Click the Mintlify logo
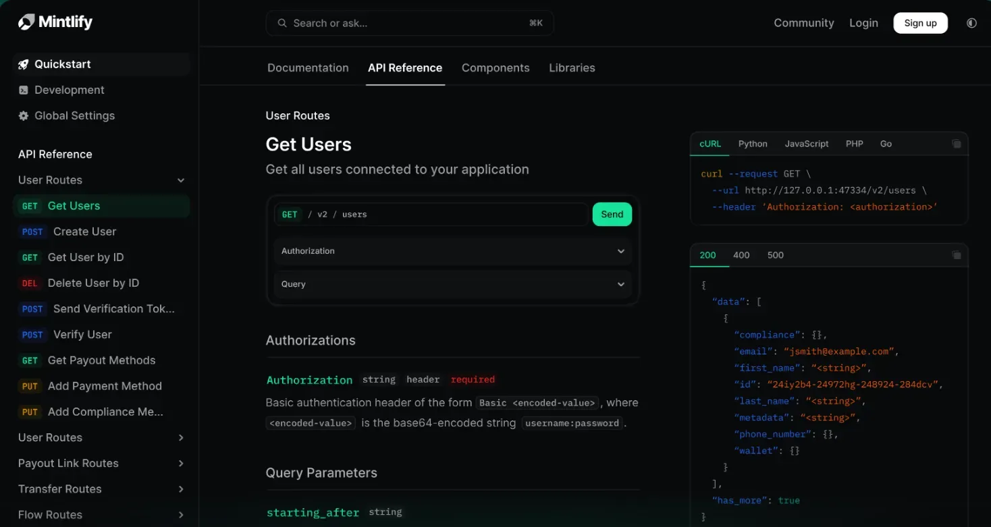The height and width of the screenshot is (527, 991). click(55, 22)
